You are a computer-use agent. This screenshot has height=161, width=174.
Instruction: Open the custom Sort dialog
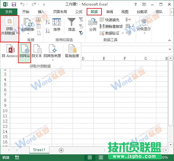57,25
